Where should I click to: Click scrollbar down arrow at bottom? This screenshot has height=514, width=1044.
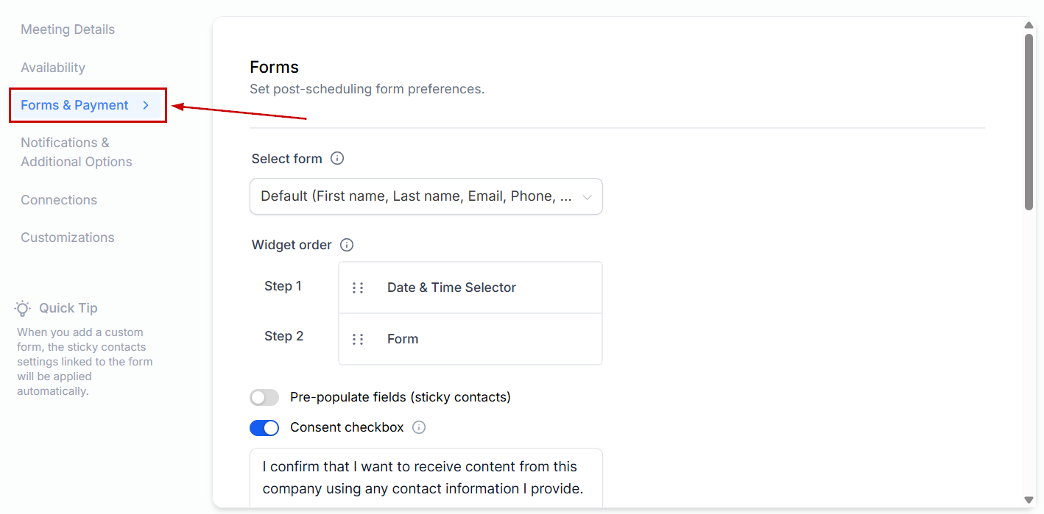[x=1029, y=499]
